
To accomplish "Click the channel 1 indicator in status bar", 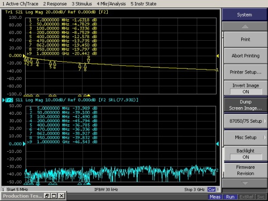I will [3, 189].
